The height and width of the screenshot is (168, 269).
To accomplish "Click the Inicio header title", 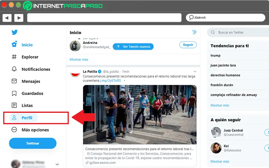I will tap(75, 33).
